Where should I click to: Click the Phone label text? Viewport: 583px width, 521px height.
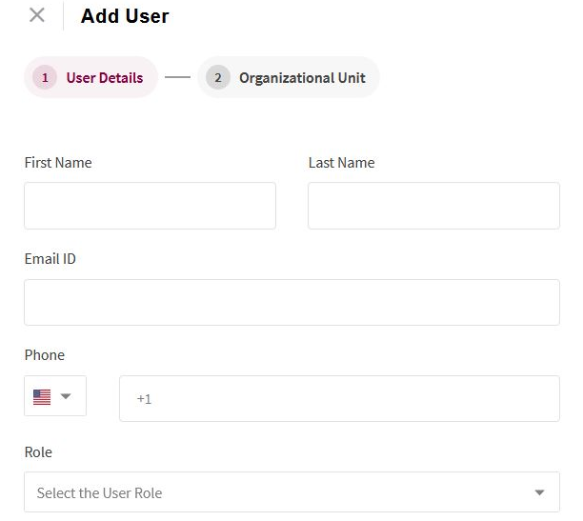(45, 355)
